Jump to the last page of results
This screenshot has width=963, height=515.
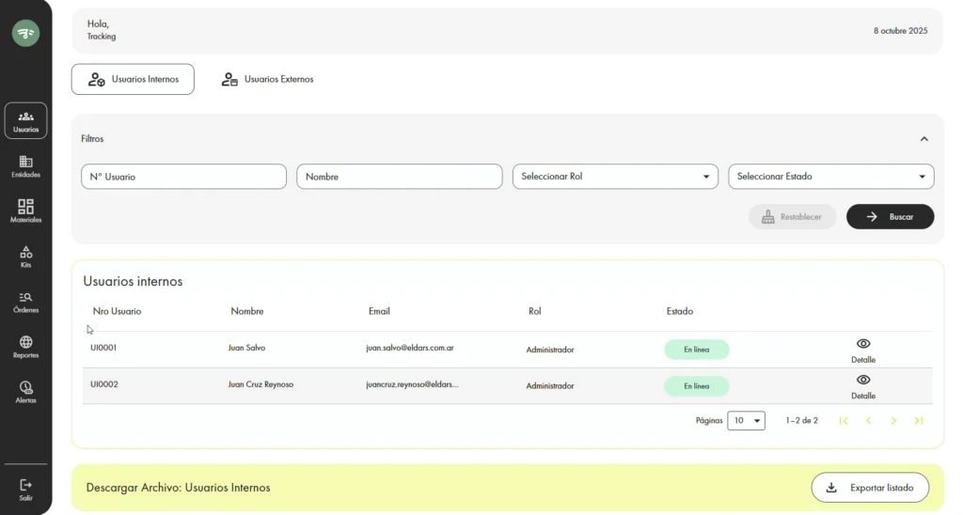pyautogui.click(x=919, y=420)
